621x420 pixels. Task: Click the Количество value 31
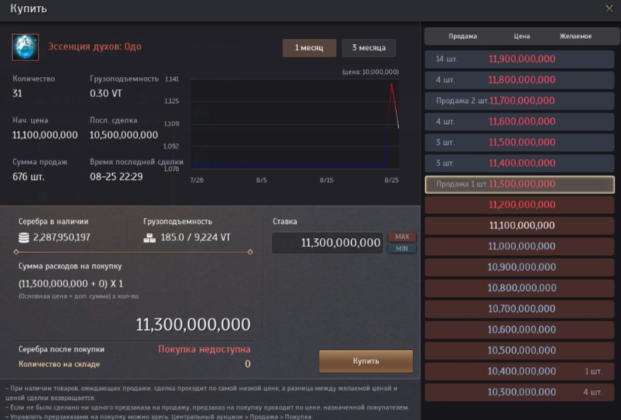[x=17, y=93]
